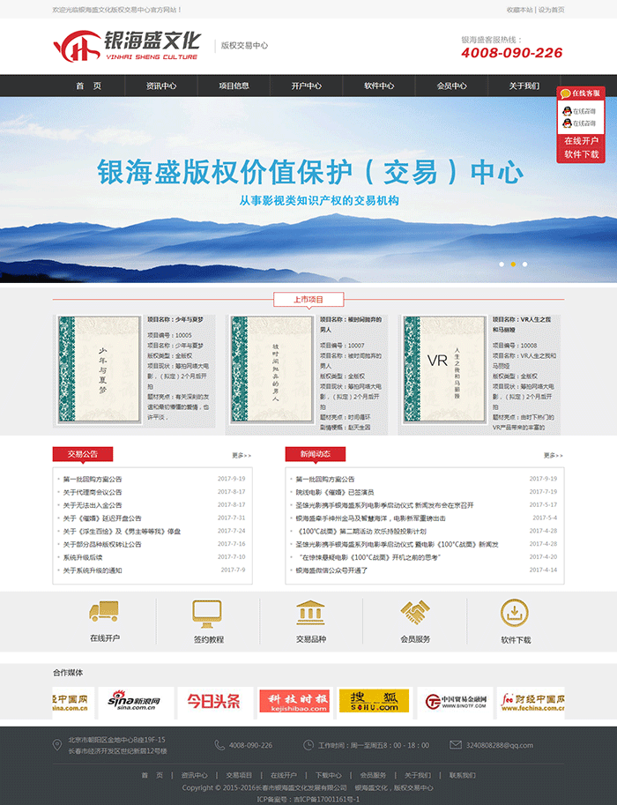Click 软件下载 in floating sidebar
The height and width of the screenshot is (805, 617).
pyautogui.click(x=581, y=154)
